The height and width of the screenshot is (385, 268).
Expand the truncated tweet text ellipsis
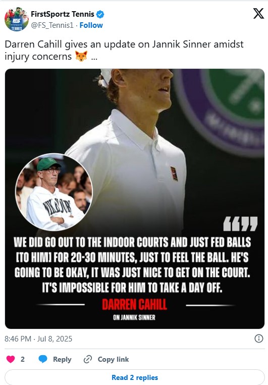[x=94, y=57]
